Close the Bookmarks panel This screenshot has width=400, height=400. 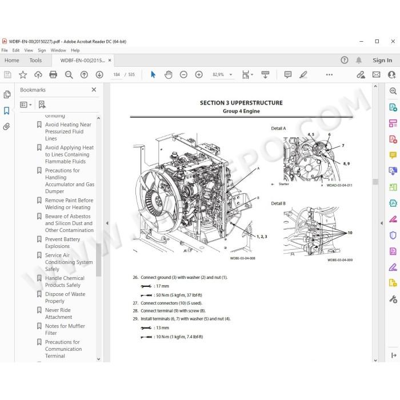[94, 90]
